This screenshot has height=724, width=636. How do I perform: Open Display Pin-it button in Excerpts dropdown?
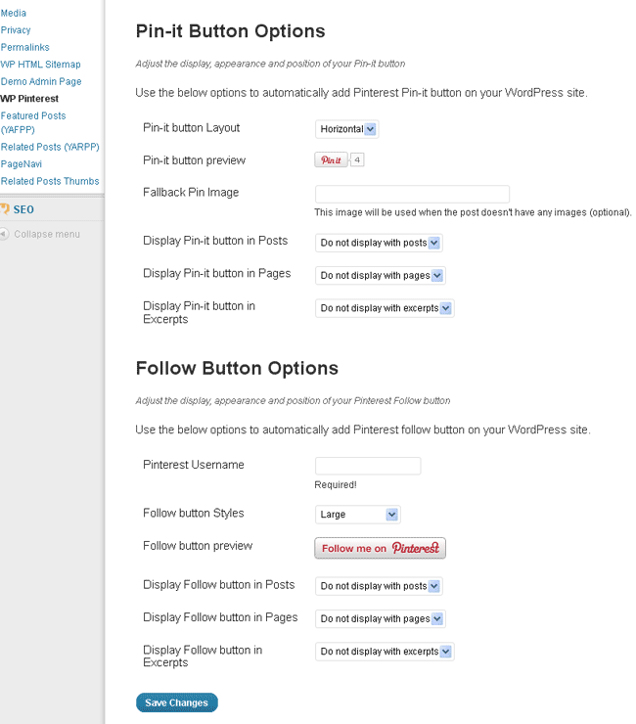385,308
